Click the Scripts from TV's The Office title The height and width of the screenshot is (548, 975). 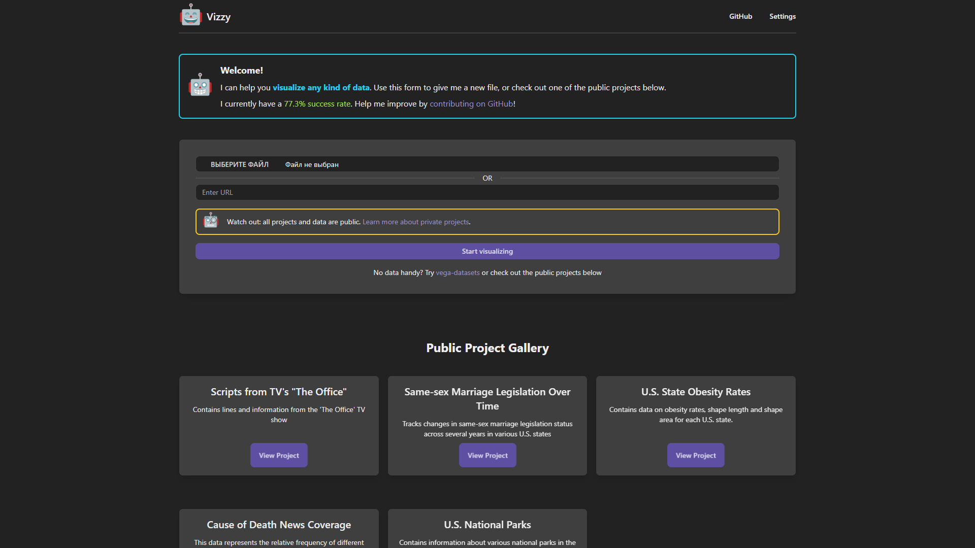[279, 392]
